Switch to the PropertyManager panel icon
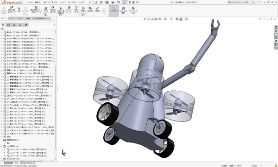The width and height of the screenshot is (278, 167). click(x=8, y=25)
